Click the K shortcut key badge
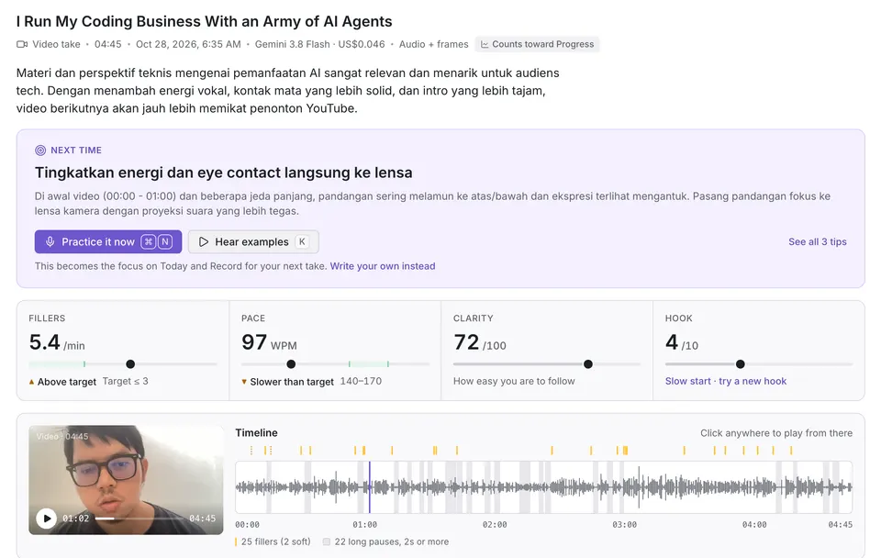This screenshot has width=881, height=558. point(302,241)
